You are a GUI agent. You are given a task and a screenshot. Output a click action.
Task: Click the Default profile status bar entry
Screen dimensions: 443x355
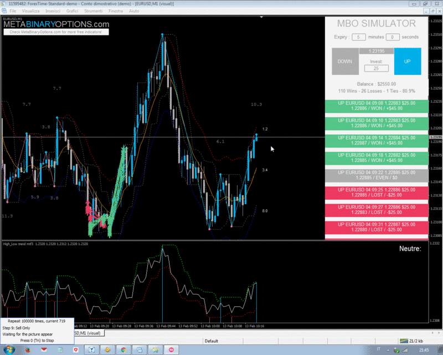click(x=212, y=341)
